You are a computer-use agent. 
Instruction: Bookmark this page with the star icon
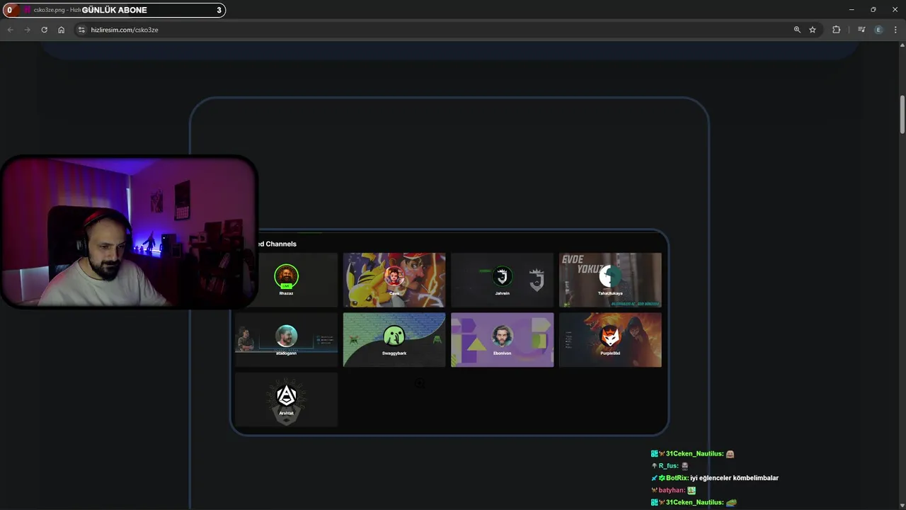coord(813,30)
